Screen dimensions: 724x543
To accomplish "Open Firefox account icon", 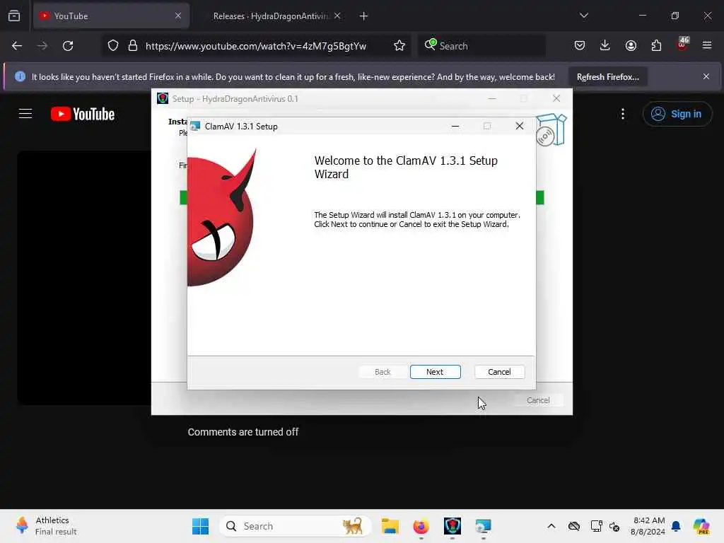I will [631, 46].
